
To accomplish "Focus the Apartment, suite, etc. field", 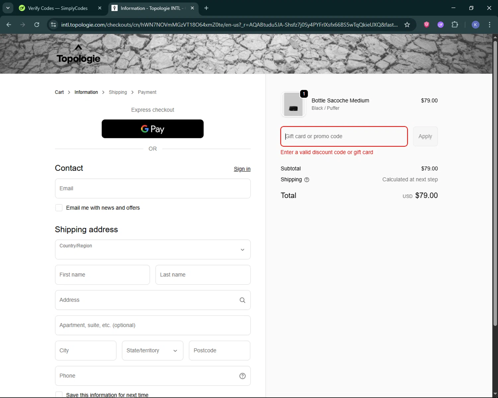I will coord(153,325).
